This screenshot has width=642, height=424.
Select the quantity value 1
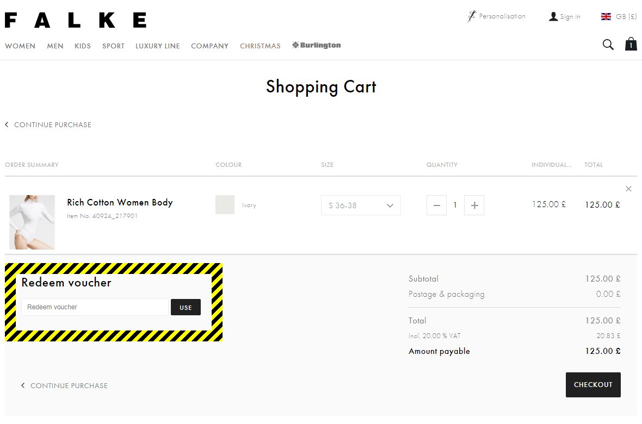coord(455,205)
